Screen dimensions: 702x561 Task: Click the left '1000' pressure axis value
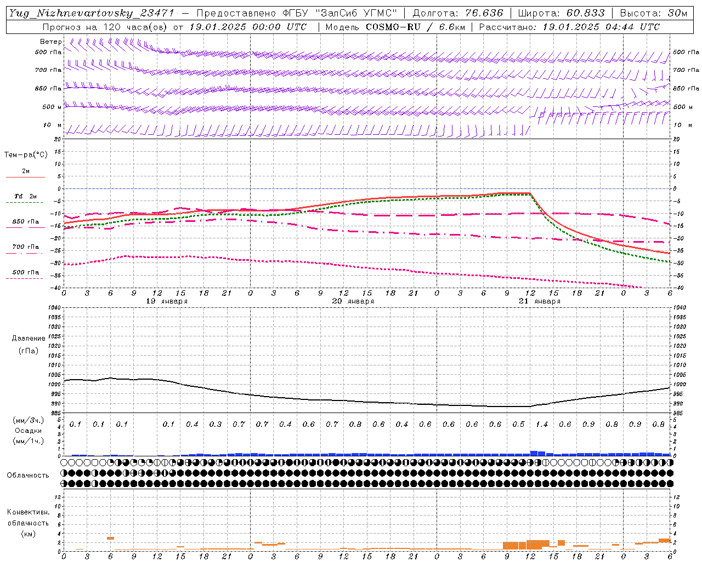55,385
